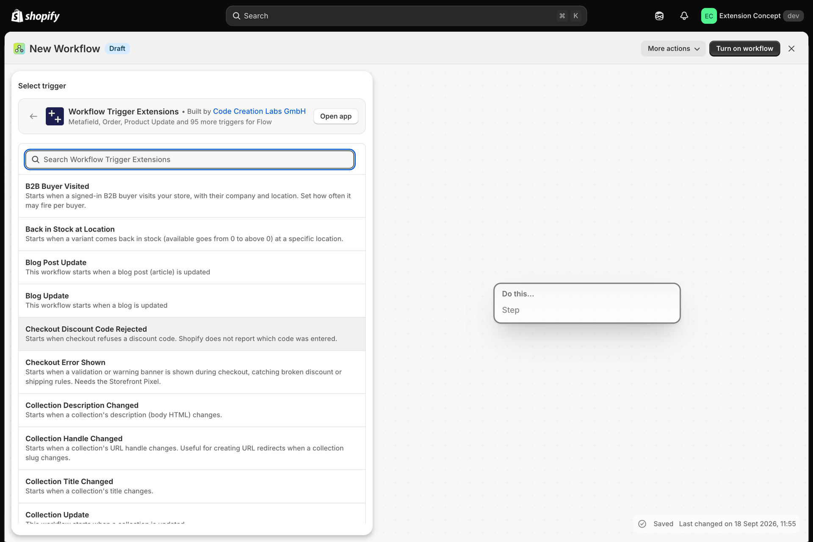Click the magnifier icon in the trigger search
The height and width of the screenshot is (542, 813).
pyautogui.click(x=36, y=160)
